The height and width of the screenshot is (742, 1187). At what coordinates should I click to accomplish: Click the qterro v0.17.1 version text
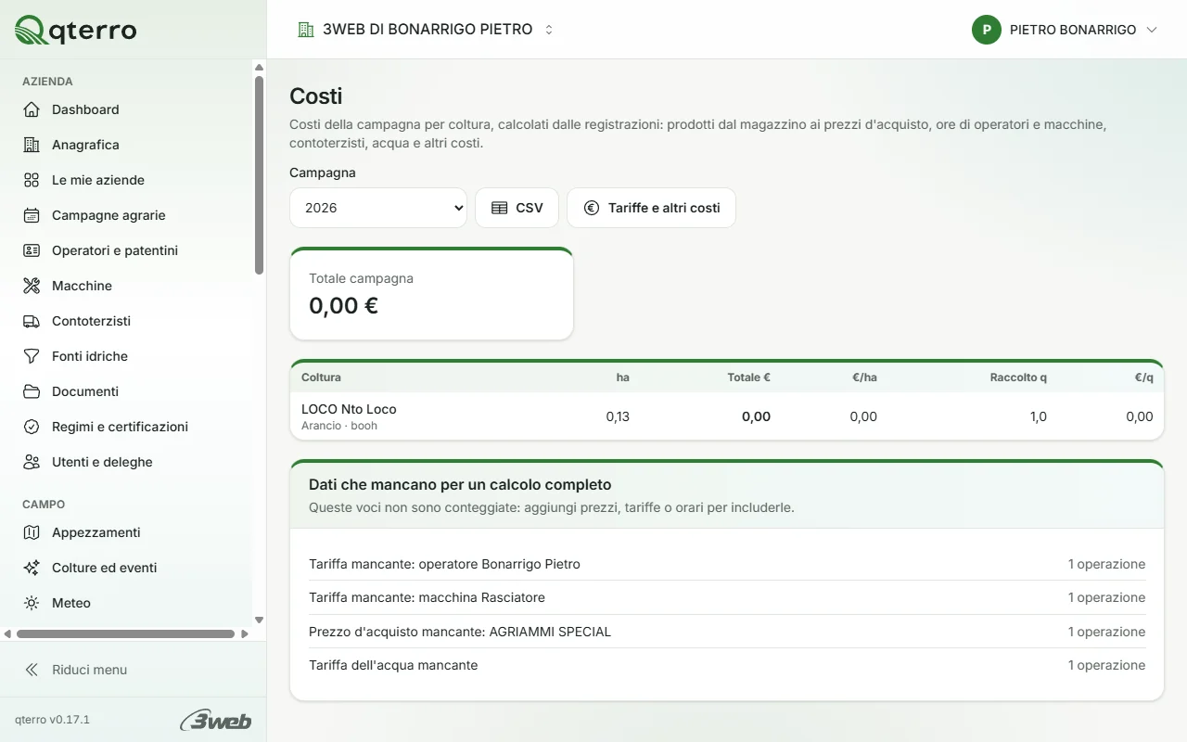(52, 720)
